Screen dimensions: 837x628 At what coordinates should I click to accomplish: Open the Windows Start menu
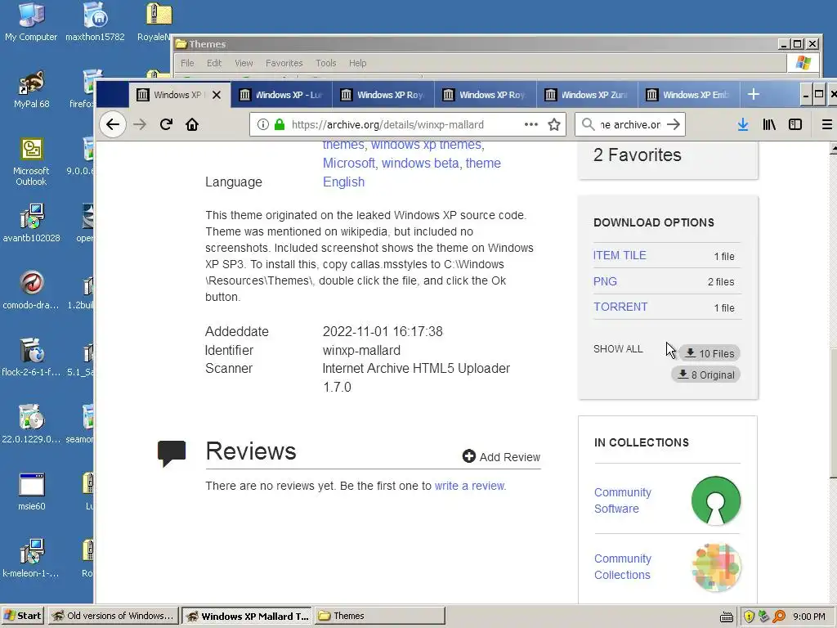22,616
